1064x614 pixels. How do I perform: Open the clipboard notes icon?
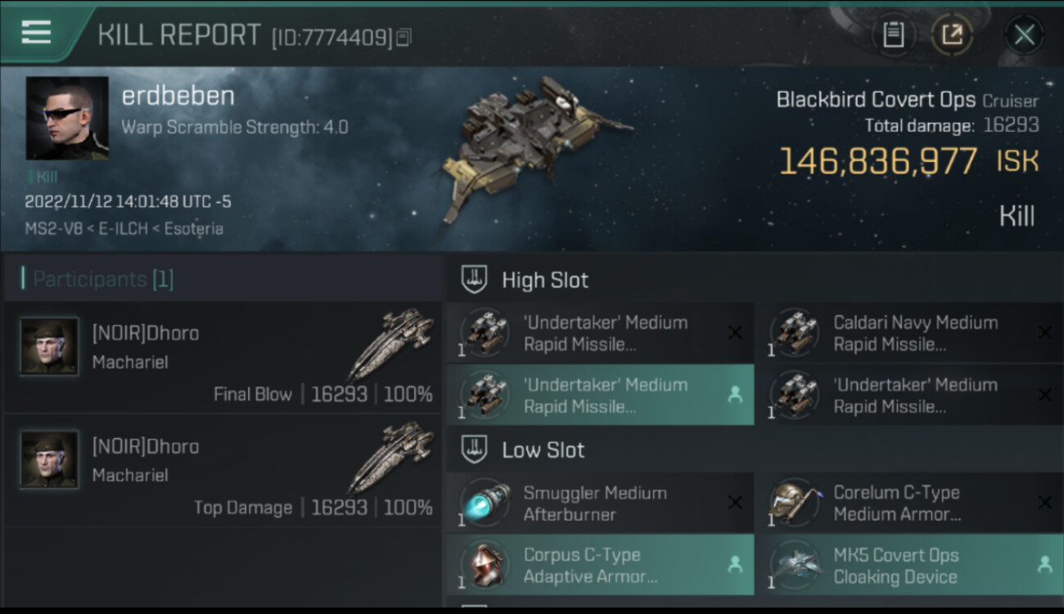click(x=893, y=34)
